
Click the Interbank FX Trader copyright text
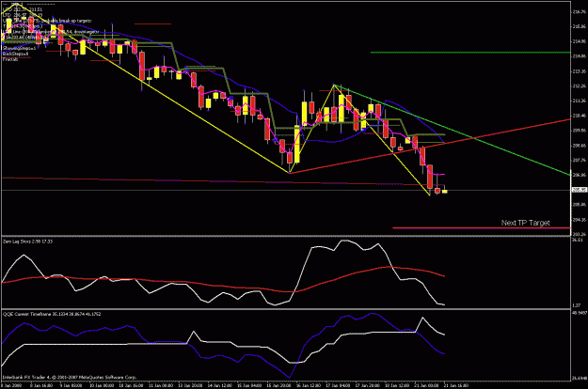coord(70,377)
